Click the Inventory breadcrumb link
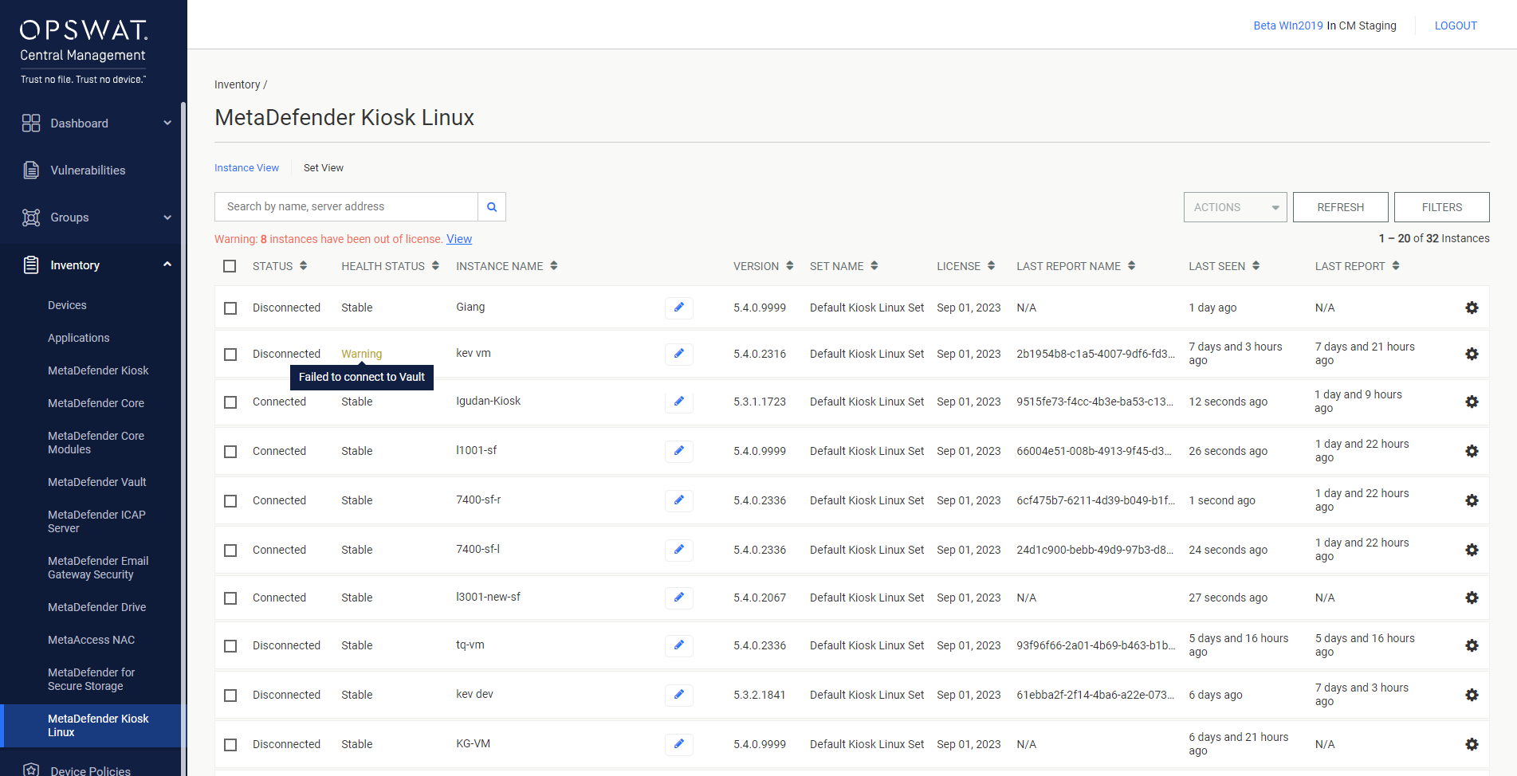This screenshot has width=1517, height=776. [238, 84]
